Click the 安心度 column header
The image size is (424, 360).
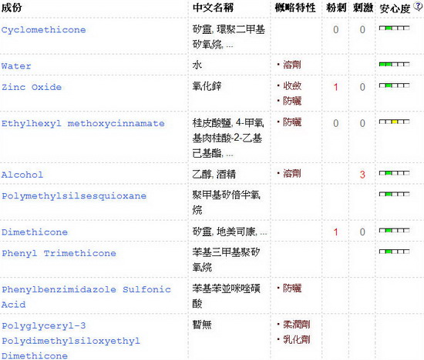pyautogui.click(x=395, y=8)
